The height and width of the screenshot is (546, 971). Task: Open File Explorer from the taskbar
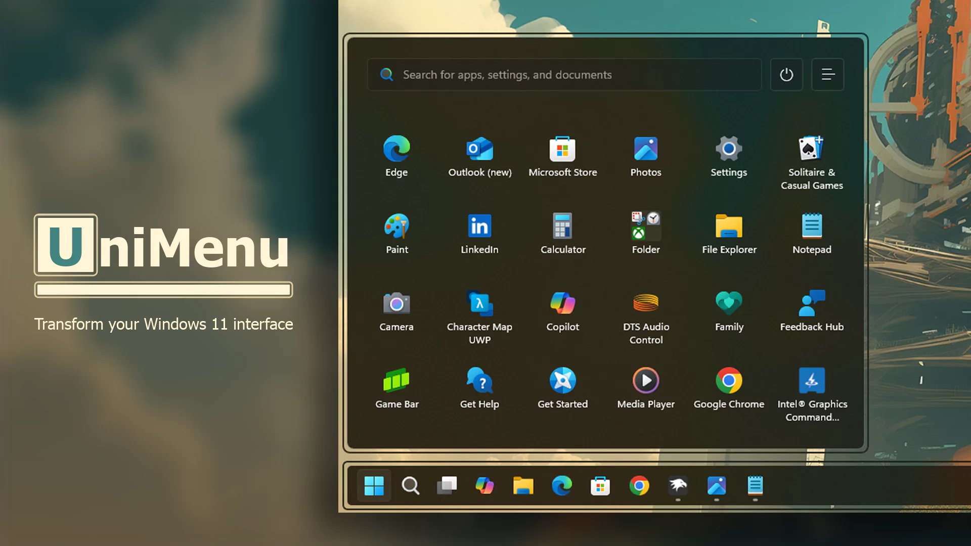(x=523, y=486)
